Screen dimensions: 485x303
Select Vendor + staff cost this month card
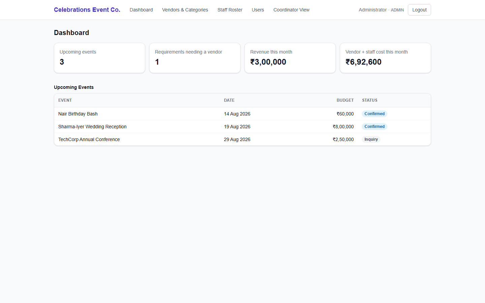coord(385,58)
